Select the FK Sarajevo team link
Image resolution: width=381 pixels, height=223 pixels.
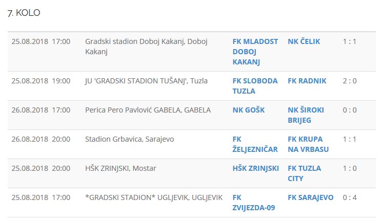[311, 197]
